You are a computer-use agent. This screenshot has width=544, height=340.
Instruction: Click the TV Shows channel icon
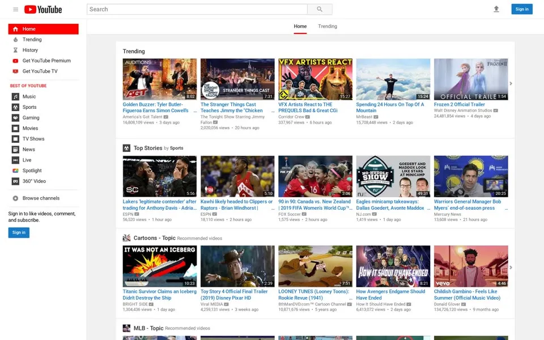(15, 139)
